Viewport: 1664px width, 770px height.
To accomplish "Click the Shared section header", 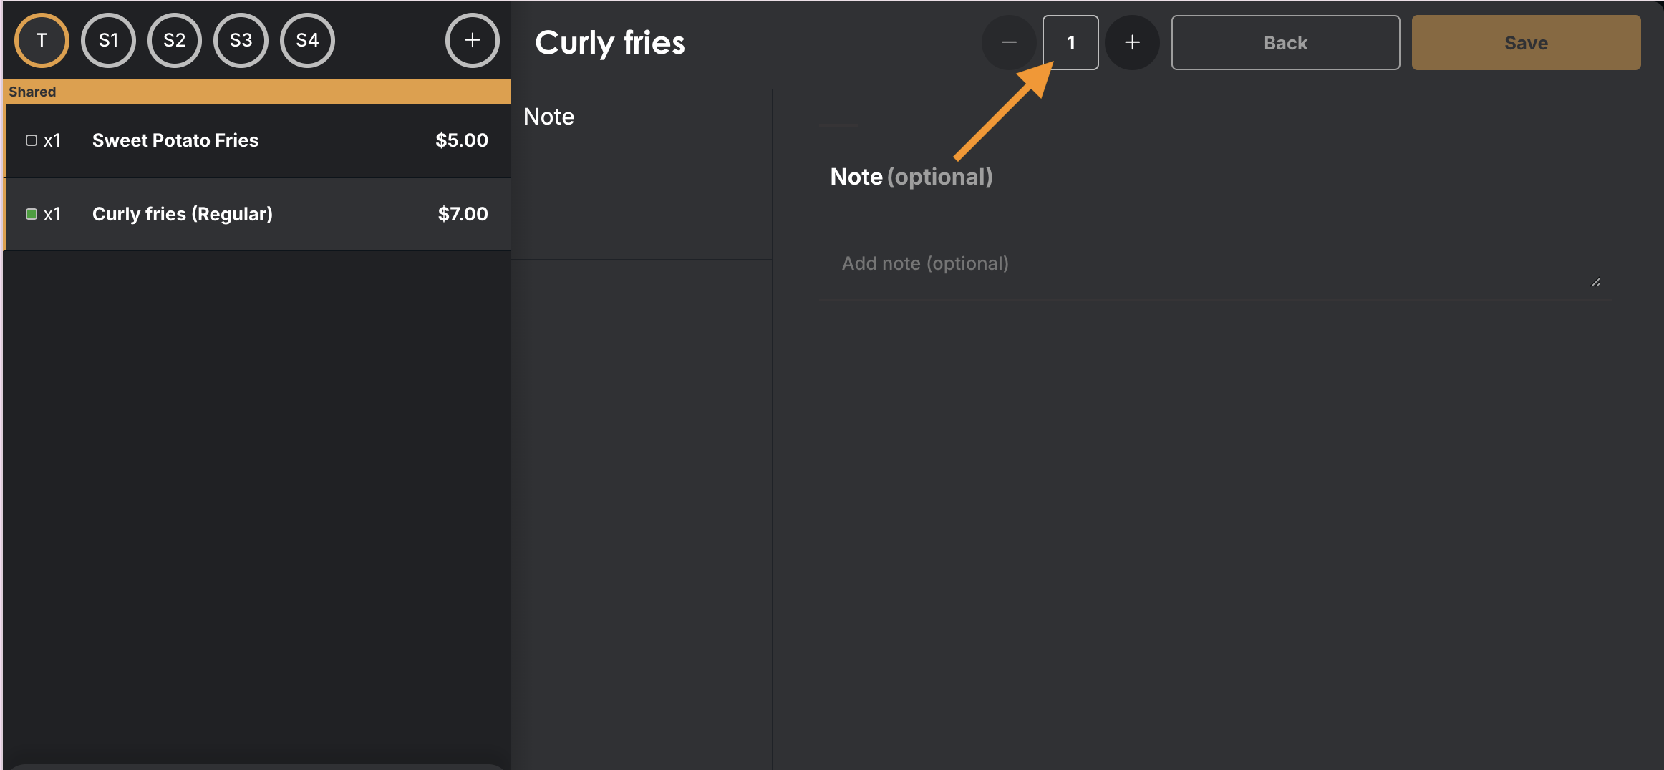I will (257, 92).
